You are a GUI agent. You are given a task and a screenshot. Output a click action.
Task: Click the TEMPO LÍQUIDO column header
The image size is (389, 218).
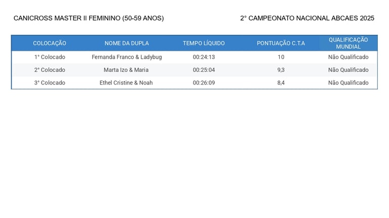click(204, 43)
